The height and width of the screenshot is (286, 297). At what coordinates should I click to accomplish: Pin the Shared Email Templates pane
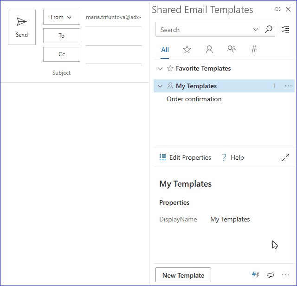pyautogui.click(x=277, y=9)
